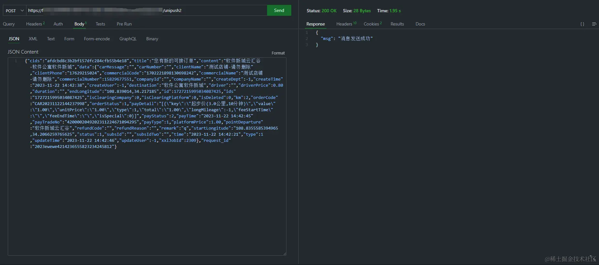Open the Cookies tab
The height and width of the screenshot is (265, 599).
(x=373, y=24)
